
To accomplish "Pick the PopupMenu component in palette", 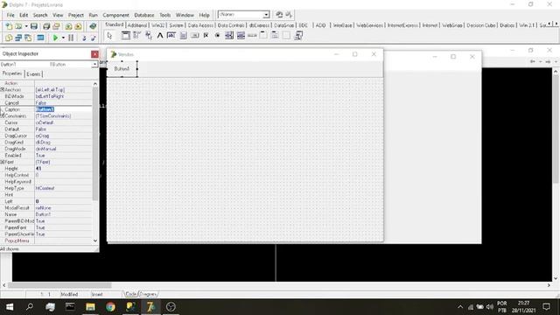I will [x=148, y=35].
